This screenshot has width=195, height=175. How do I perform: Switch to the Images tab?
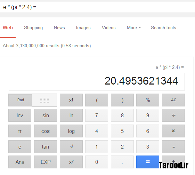tap(83, 27)
